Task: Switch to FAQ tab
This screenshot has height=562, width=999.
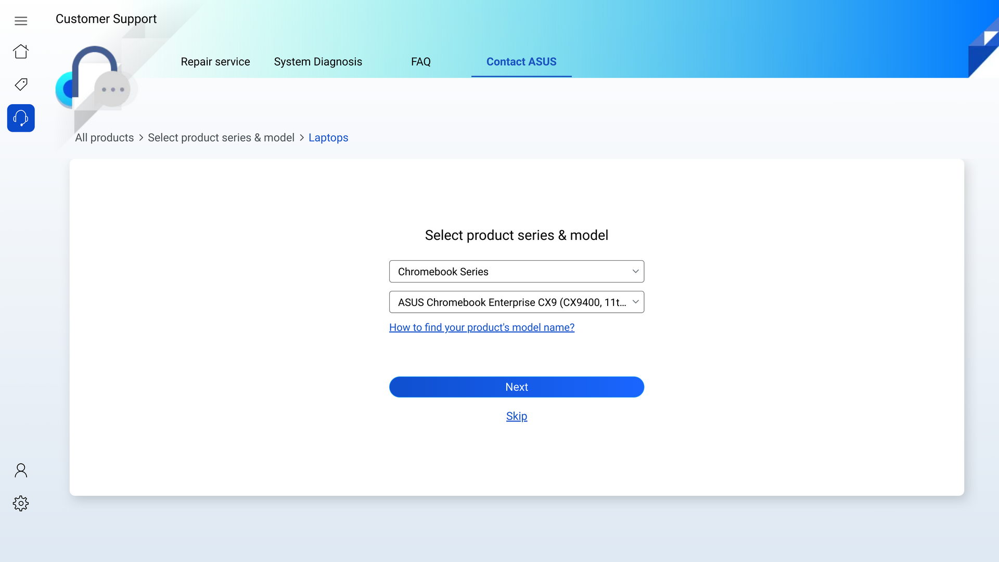Action: pos(421,61)
